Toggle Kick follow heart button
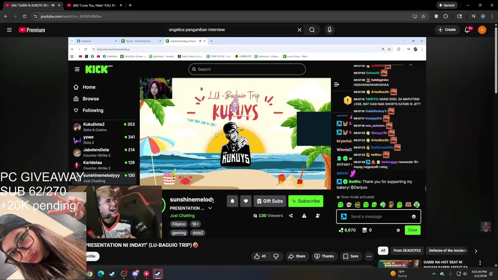498x280 pixels. [x=245, y=201]
